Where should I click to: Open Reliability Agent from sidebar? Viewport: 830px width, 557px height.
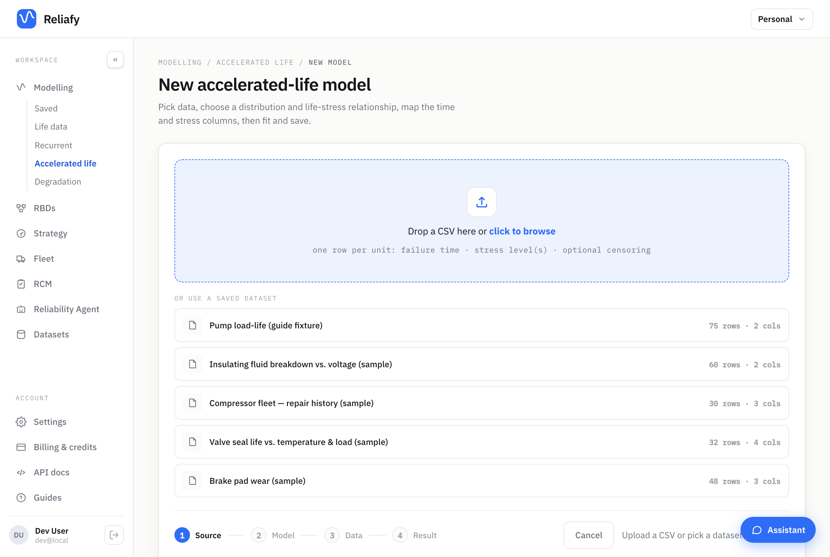point(66,309)
